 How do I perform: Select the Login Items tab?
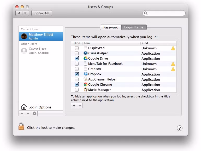coord(133,27)
